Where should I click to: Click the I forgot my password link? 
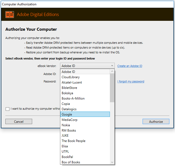point(131,81)
